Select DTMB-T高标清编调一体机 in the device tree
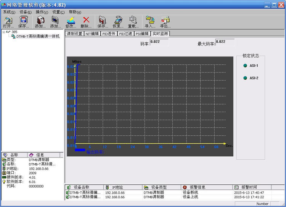The height and width of the screenshot is (207, 286). tap(38, 36)
